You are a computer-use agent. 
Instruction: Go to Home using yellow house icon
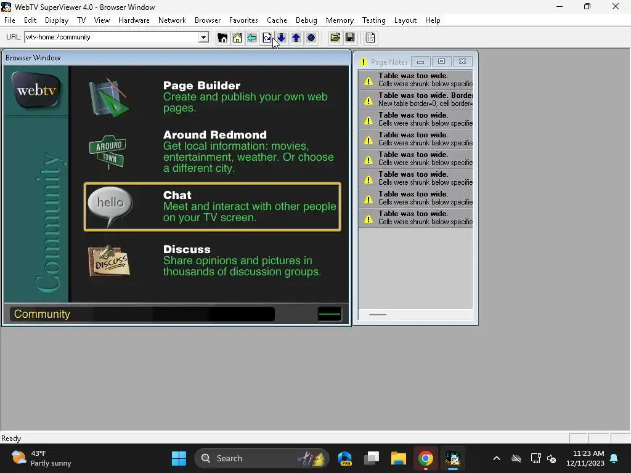coord(237,38)
